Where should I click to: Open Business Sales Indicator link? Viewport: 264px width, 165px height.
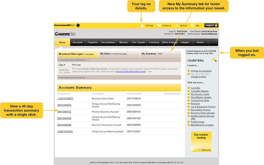[203, 113]
